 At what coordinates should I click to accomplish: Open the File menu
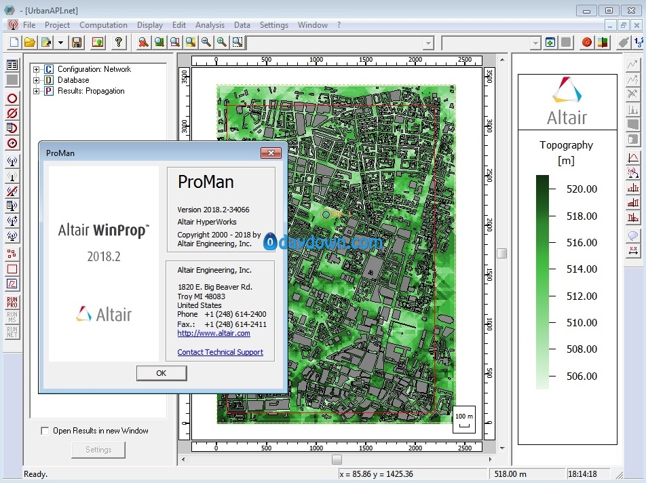pos(28,25)
